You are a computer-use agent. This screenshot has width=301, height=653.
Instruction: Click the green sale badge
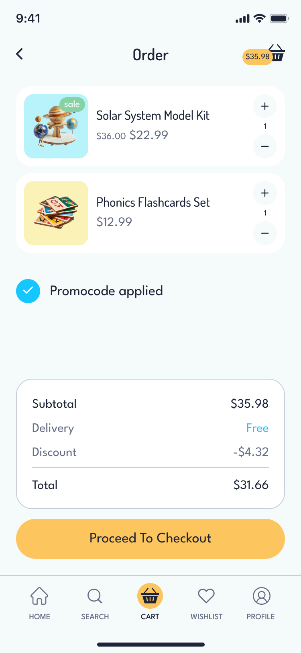(72, 105)
